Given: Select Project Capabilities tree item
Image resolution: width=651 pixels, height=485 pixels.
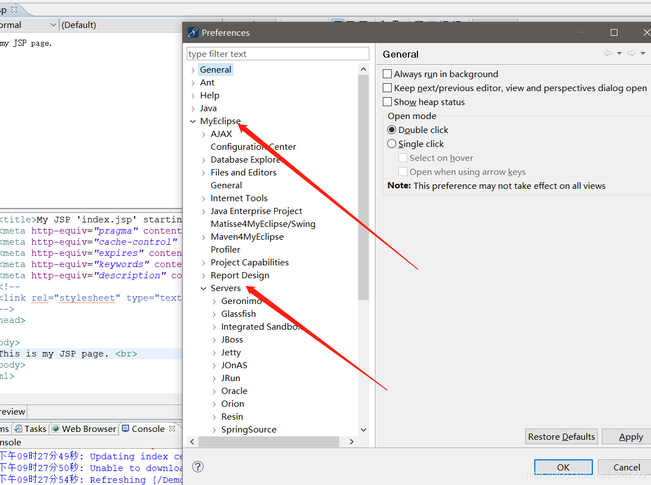Looking at the screenshot, I should point(250,263).
